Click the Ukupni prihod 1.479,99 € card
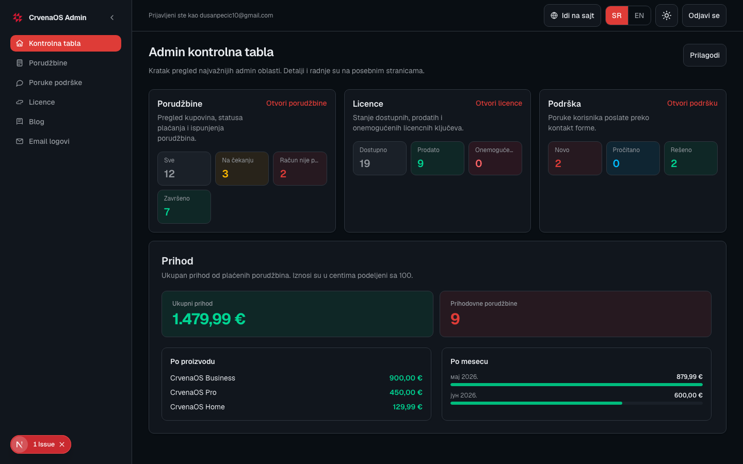 click(297, 314)
